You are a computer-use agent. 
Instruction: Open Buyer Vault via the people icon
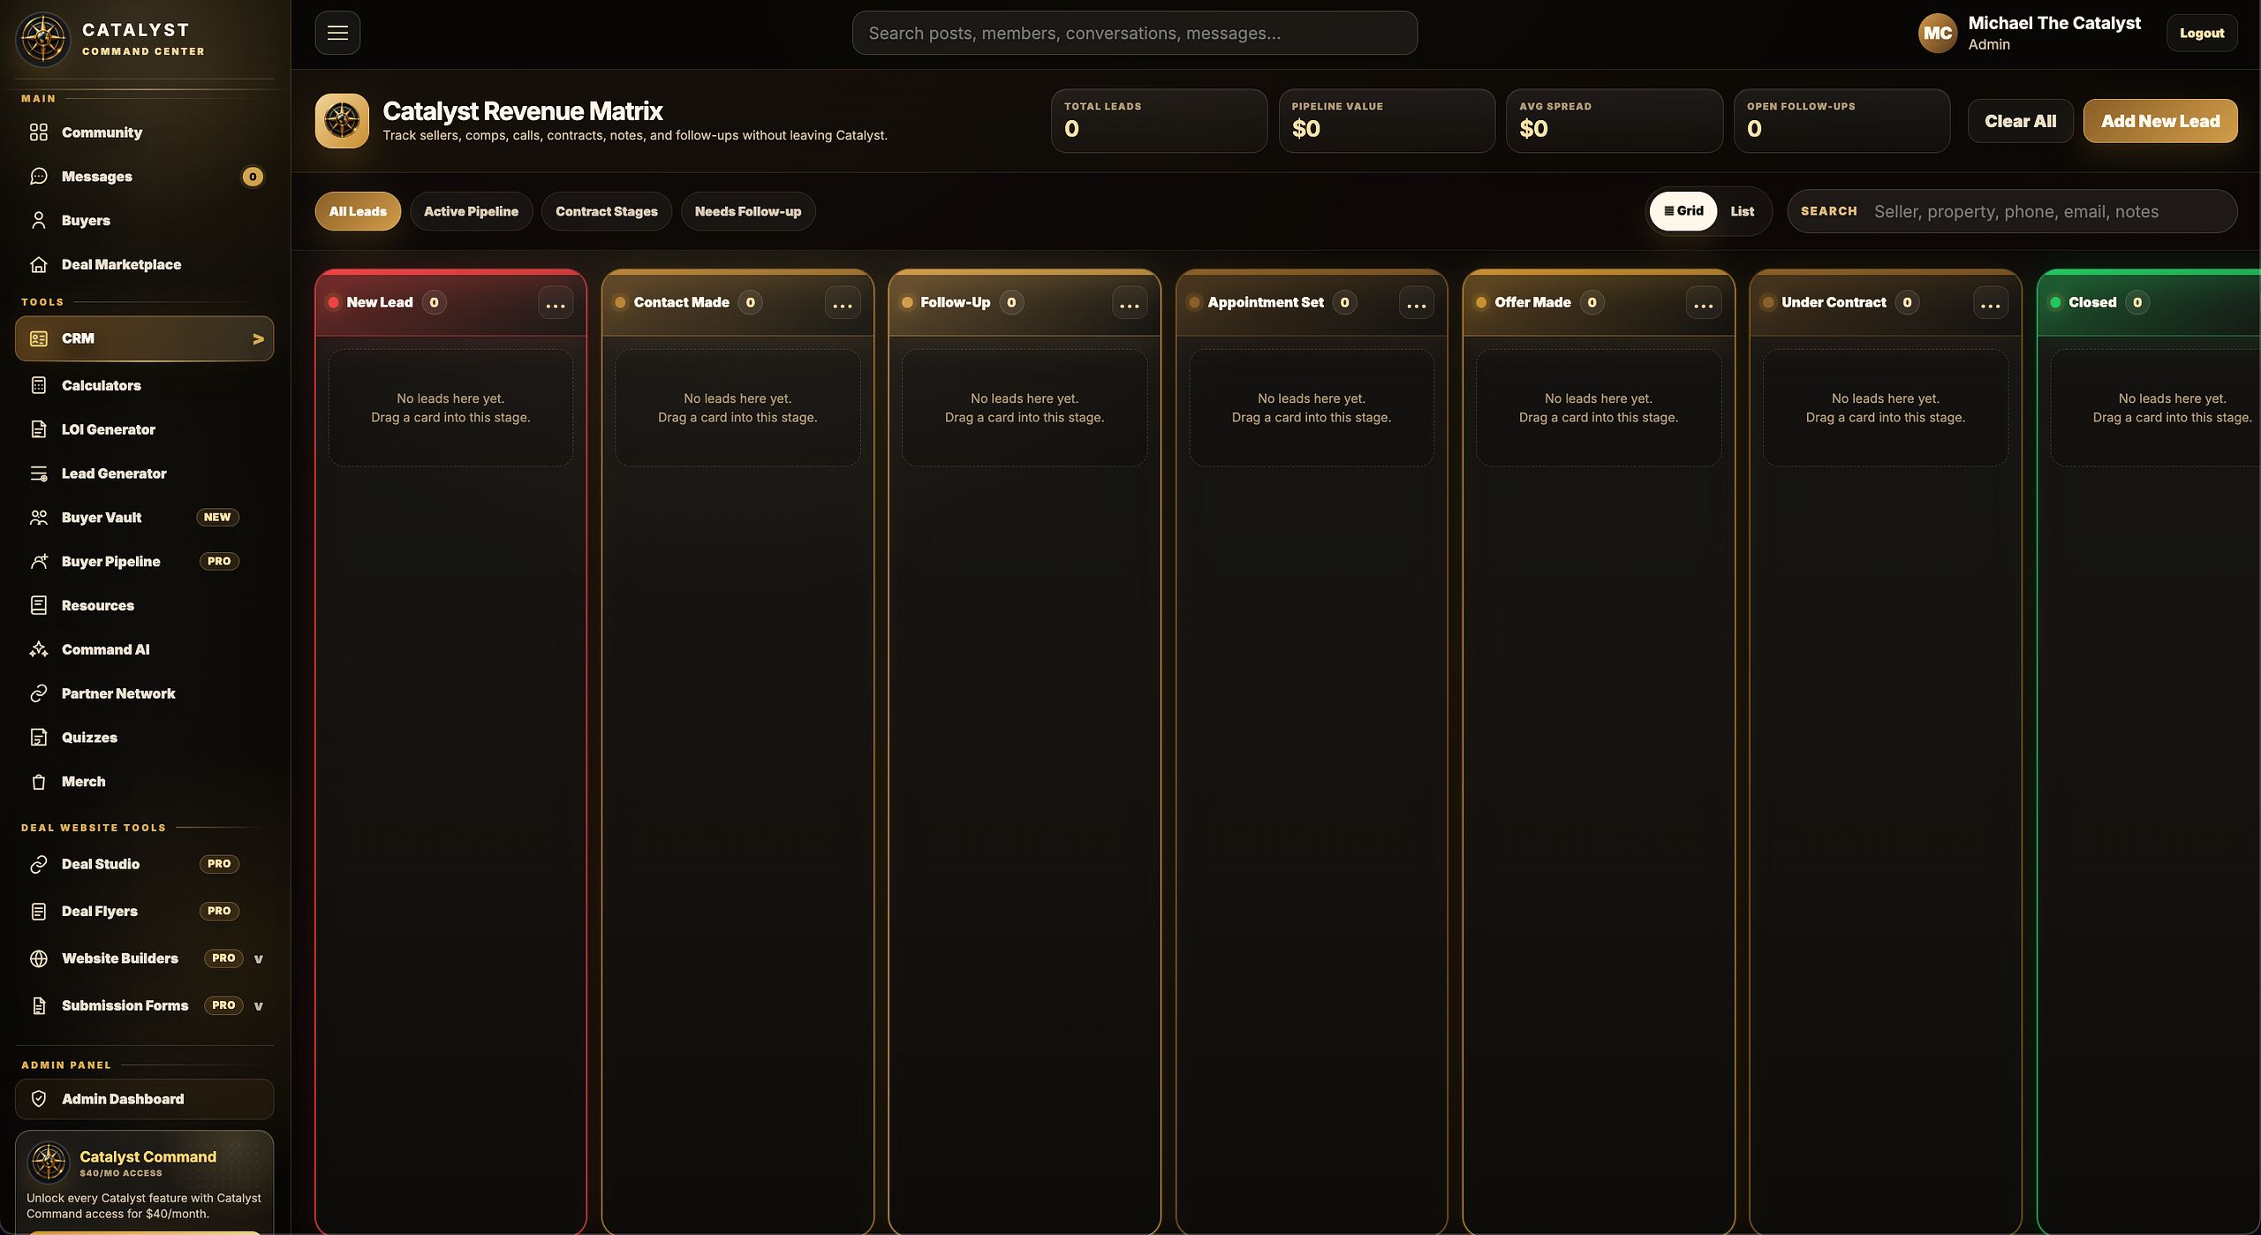38,518
